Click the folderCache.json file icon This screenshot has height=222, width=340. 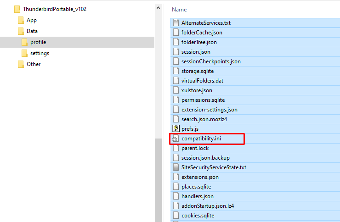click(176, 33)
